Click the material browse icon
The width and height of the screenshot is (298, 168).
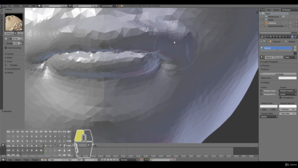[x=262, y=57]
